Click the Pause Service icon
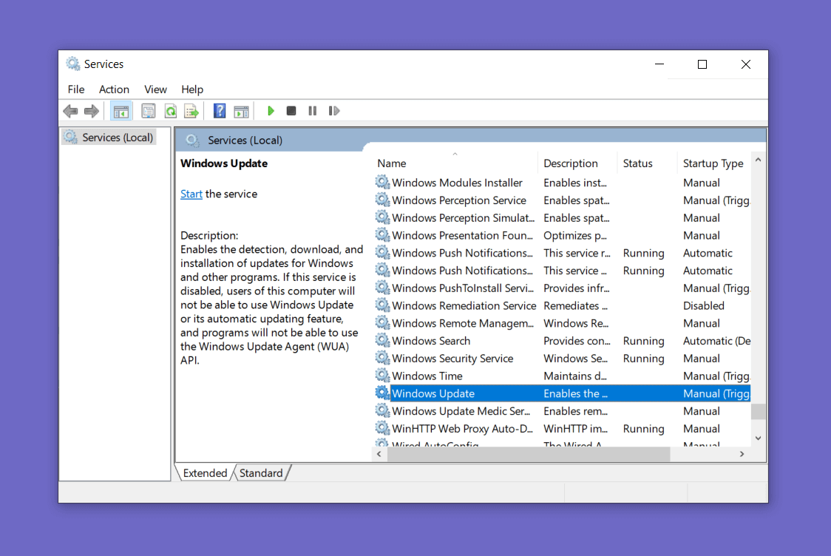Image resolution: width=831 pixels, height=556 pixels. [313, 111]
